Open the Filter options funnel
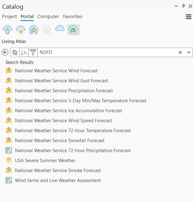The image size is (193, 202). 33,52
